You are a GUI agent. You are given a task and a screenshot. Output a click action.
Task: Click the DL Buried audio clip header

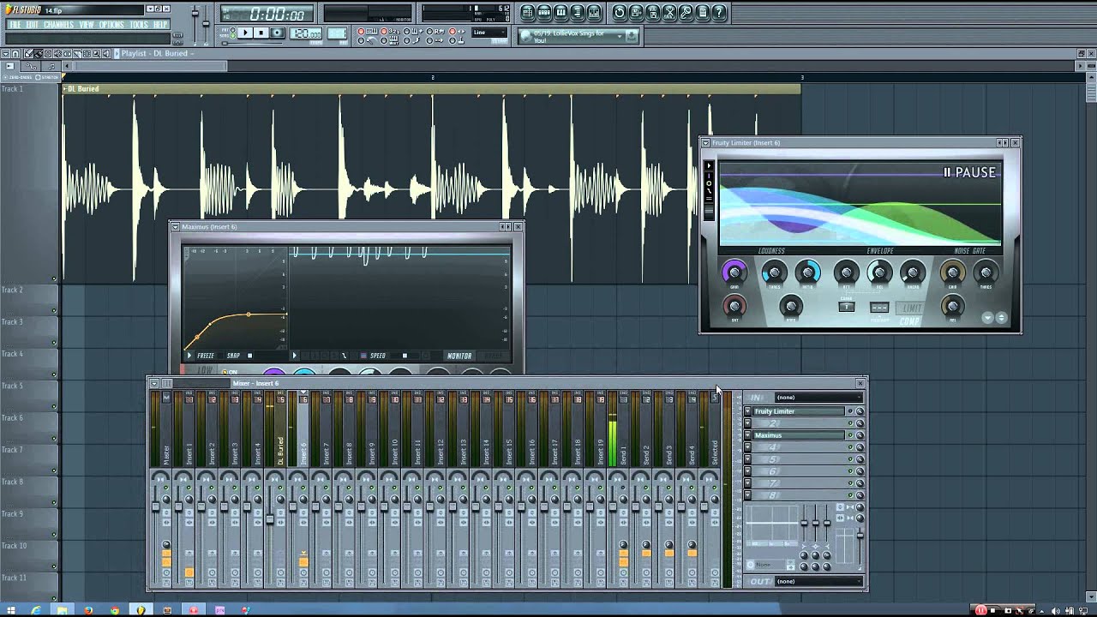[431, 89]
